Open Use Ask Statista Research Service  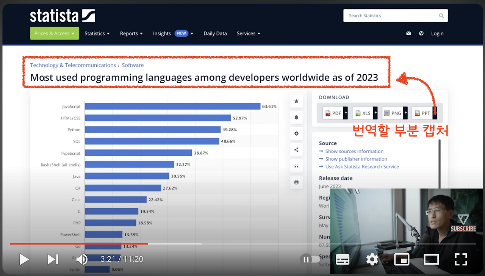(x=362, y=166)
